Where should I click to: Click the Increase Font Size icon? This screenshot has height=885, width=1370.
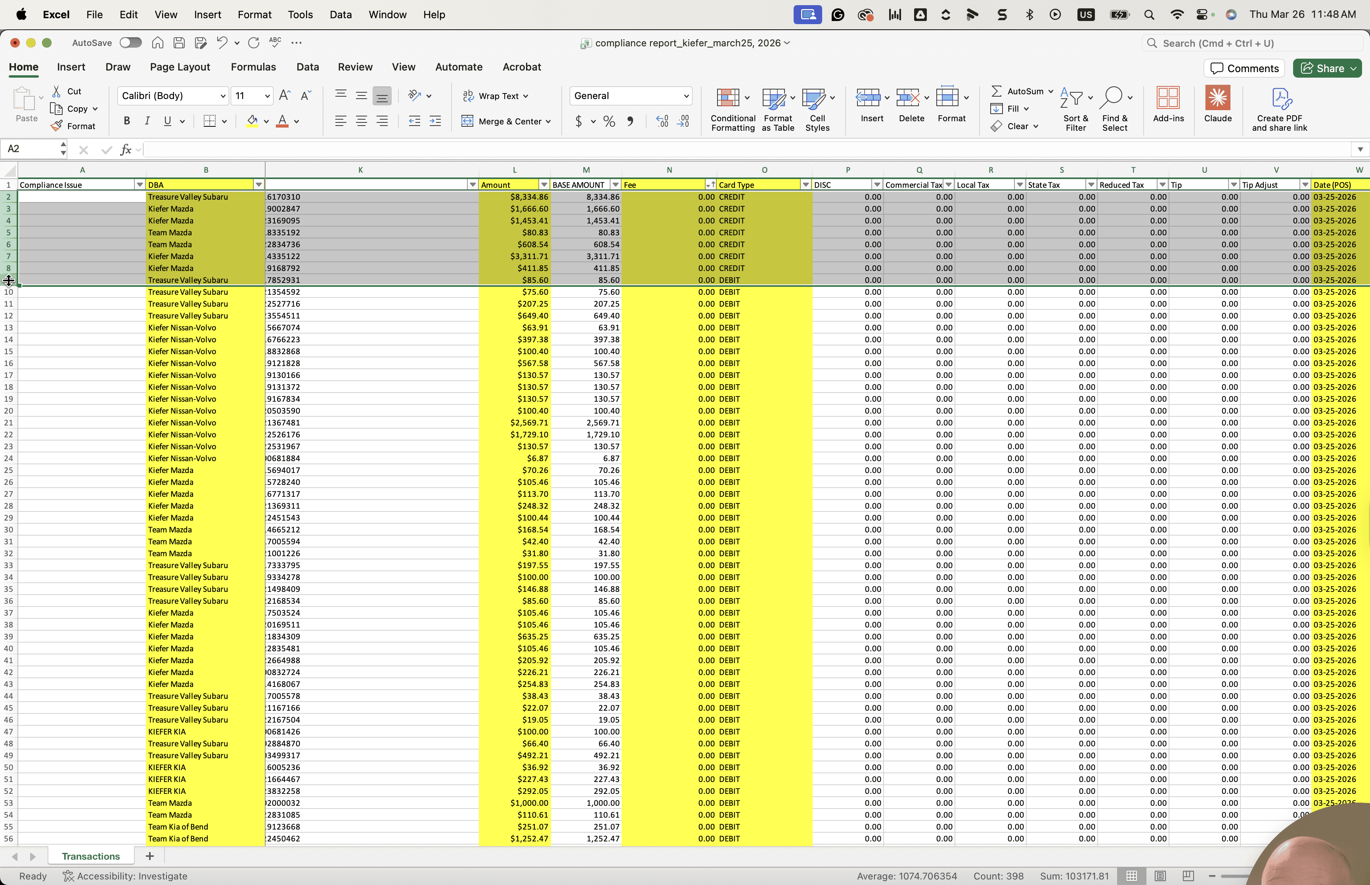[285, 95]
